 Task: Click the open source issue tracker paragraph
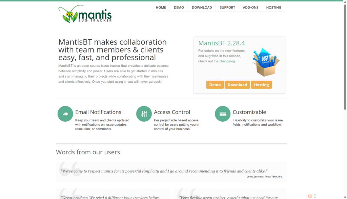113,74
